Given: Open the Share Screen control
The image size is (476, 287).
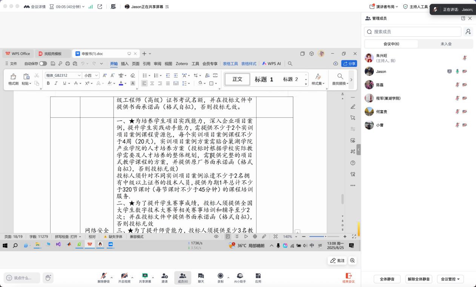Looking at the screenshot, I should (x=145, y=276).
